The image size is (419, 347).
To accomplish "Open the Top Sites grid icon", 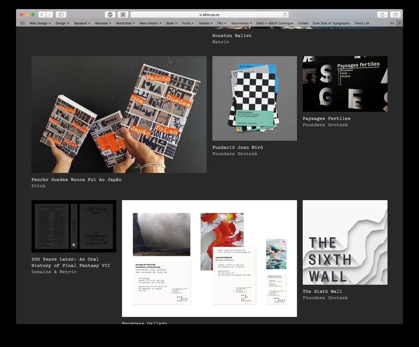I will point(22,23).
